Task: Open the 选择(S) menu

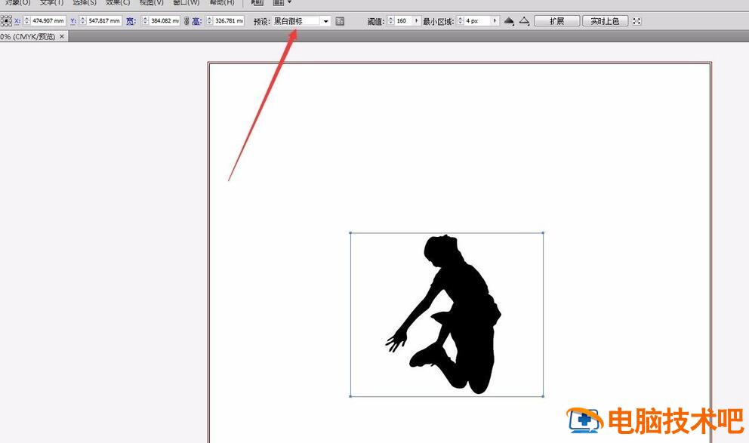Action: click(85, 2)
